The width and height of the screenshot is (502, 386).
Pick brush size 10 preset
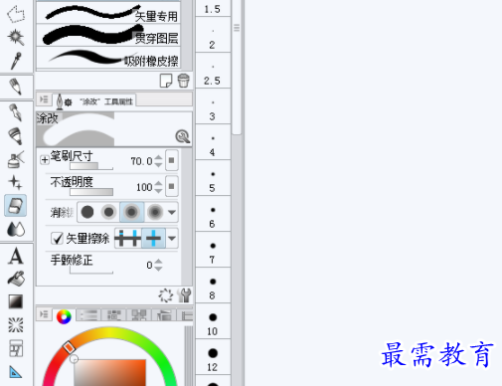(x=213, y=321)
